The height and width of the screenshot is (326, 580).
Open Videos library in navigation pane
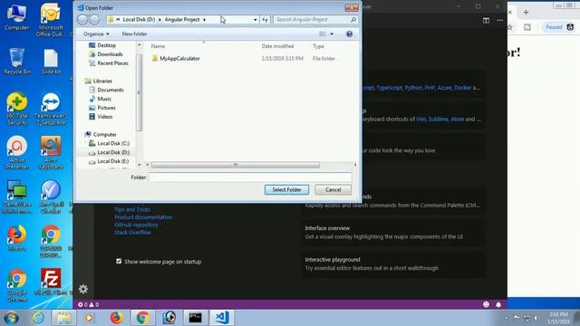(101, 117)
